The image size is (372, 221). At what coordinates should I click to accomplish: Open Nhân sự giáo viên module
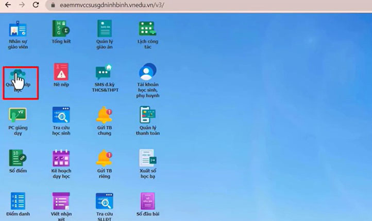(x=18, y=29)
